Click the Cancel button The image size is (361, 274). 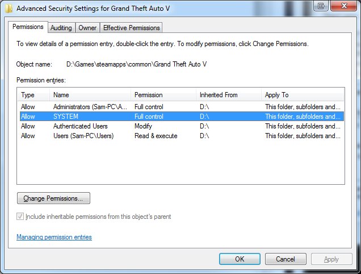(x=286, y=259)
